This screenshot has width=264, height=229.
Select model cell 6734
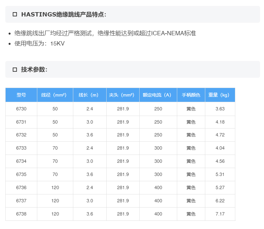point(21,161)
